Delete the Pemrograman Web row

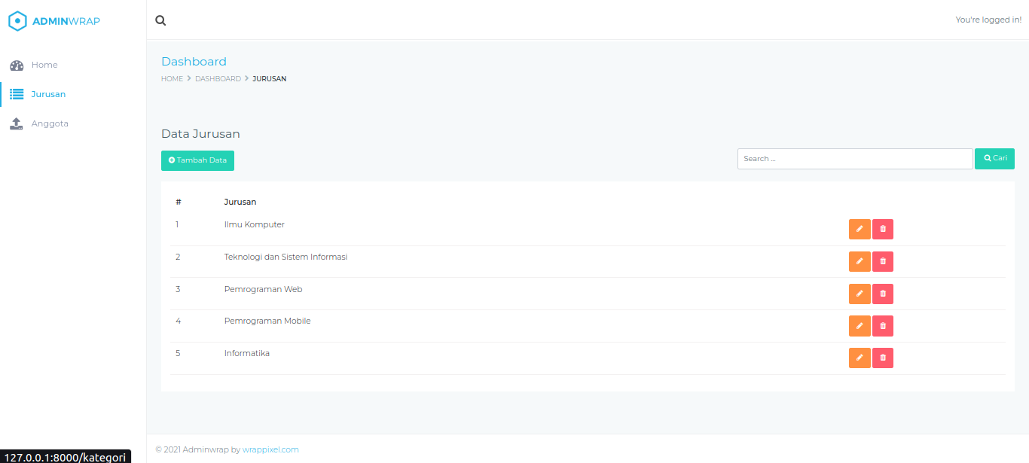tap(883, 294)
